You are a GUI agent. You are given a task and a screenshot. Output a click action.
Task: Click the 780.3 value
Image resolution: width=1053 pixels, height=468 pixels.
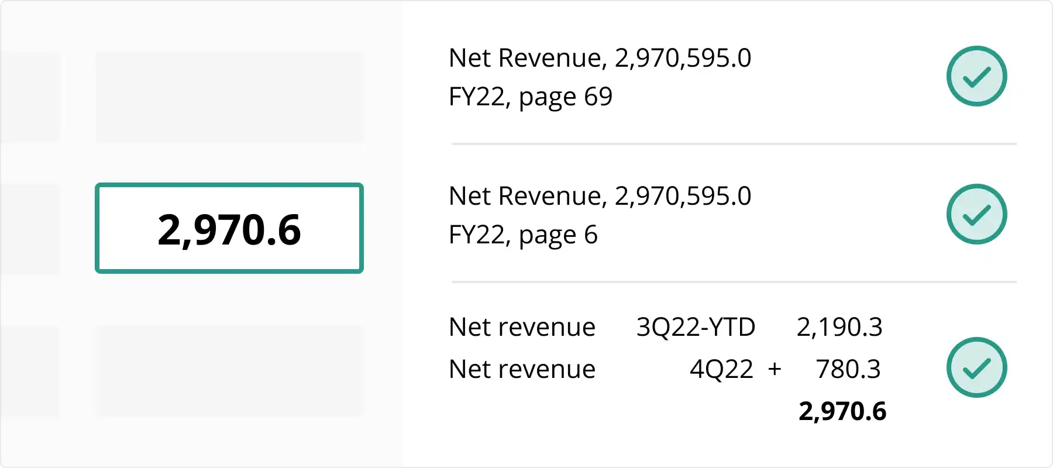848,369
